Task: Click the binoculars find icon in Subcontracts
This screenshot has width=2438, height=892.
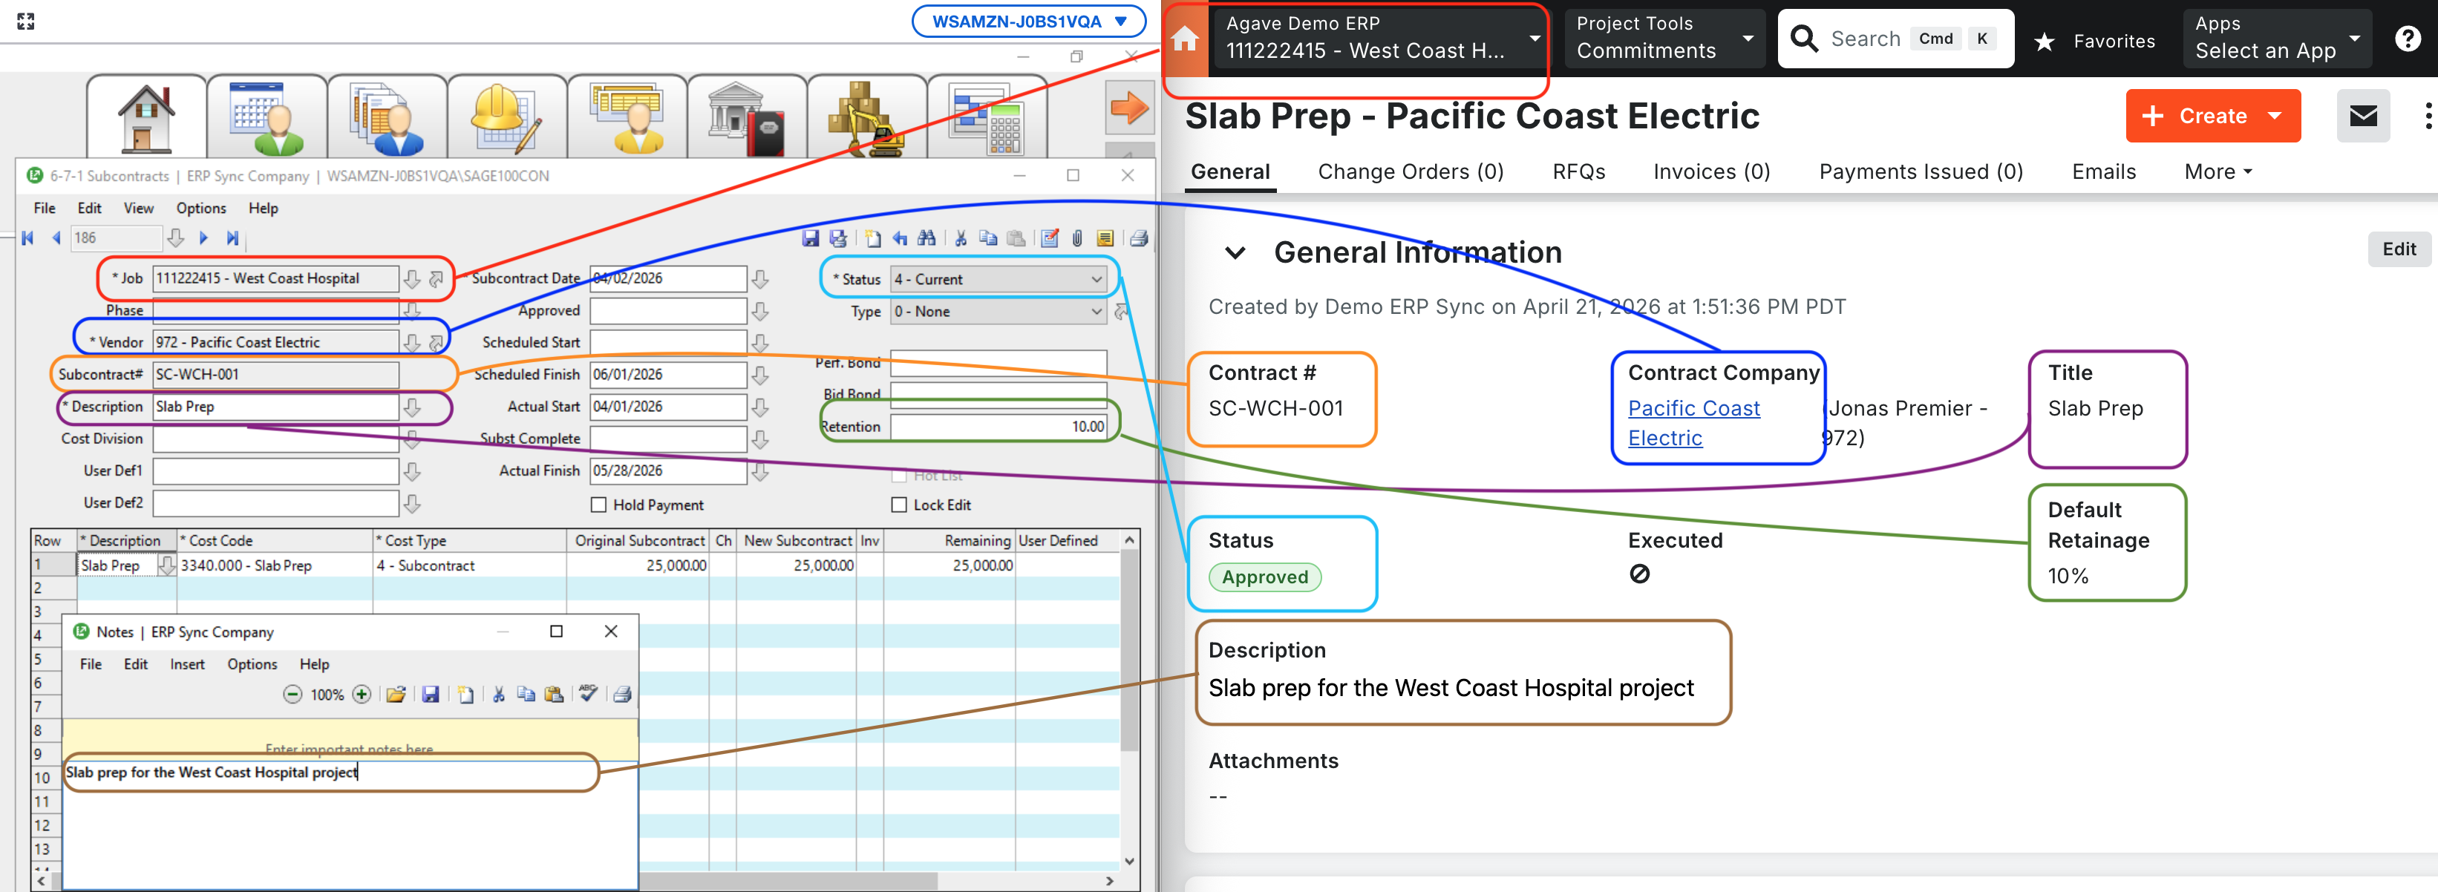Action: click(x=926, y=238)
